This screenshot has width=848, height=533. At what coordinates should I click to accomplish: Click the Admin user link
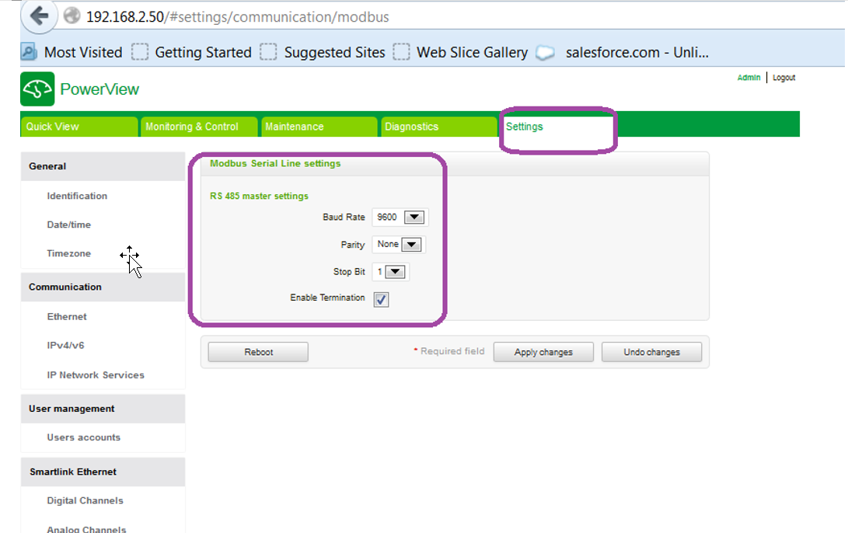click(749, 78)
